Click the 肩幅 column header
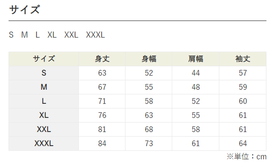The image size is (275, 167). click(x=196, y=59)
